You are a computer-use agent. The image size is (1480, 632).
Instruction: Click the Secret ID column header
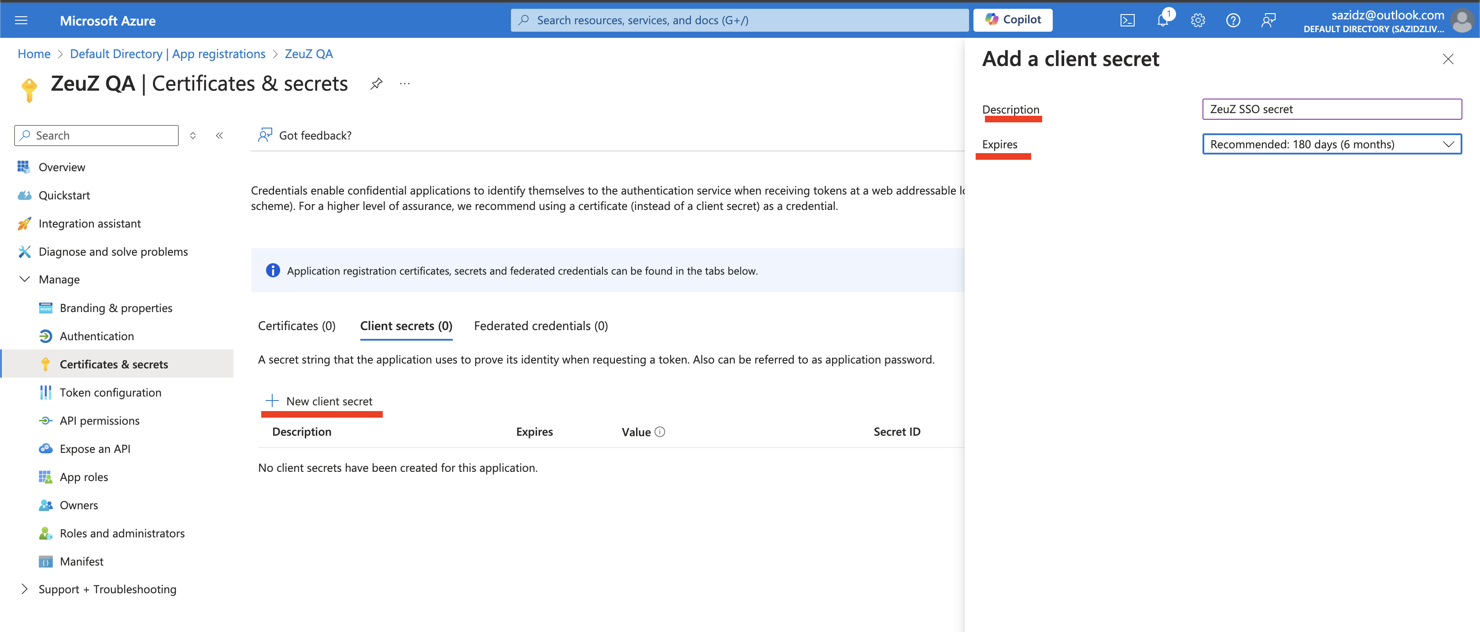click(x=897, y=432)
